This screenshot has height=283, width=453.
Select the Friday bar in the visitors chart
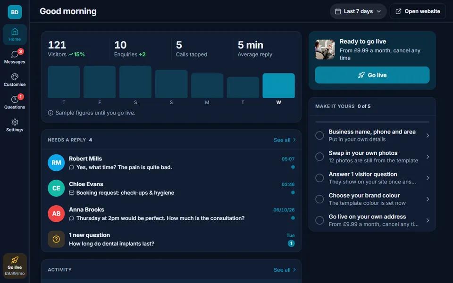point(100,82)
